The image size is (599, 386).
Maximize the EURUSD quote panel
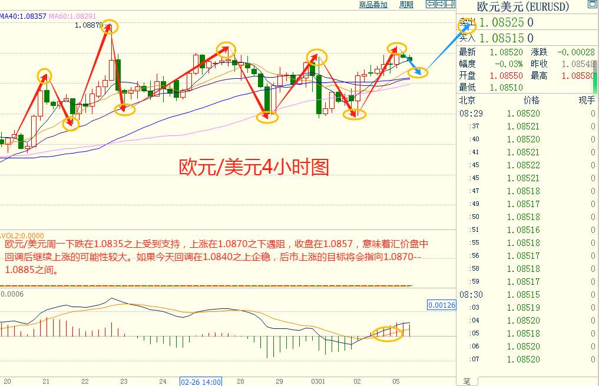tap(592, 5)
